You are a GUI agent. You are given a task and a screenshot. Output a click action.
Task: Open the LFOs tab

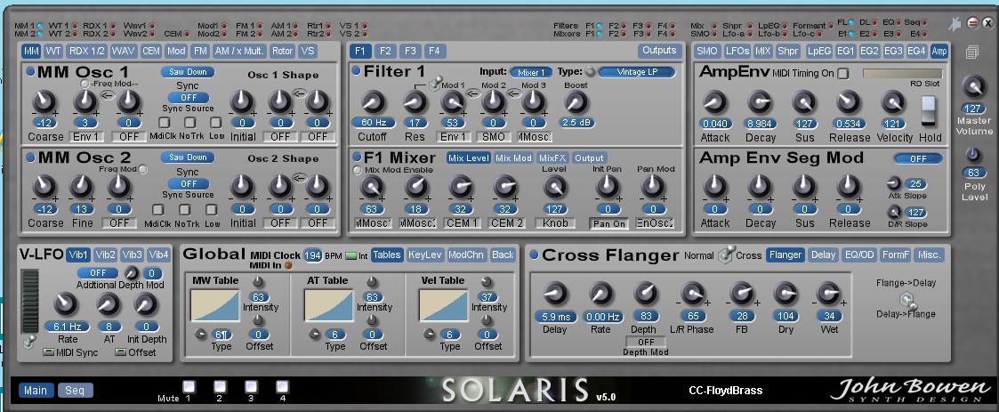click(737, 51)
